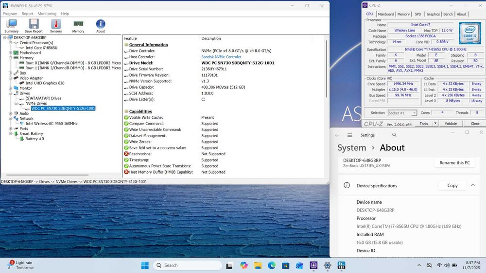Image resolution: width=486 pixels, height=273 pixels.
Task: Open the Windows Start menu
Action: click(x=145, y=265)
